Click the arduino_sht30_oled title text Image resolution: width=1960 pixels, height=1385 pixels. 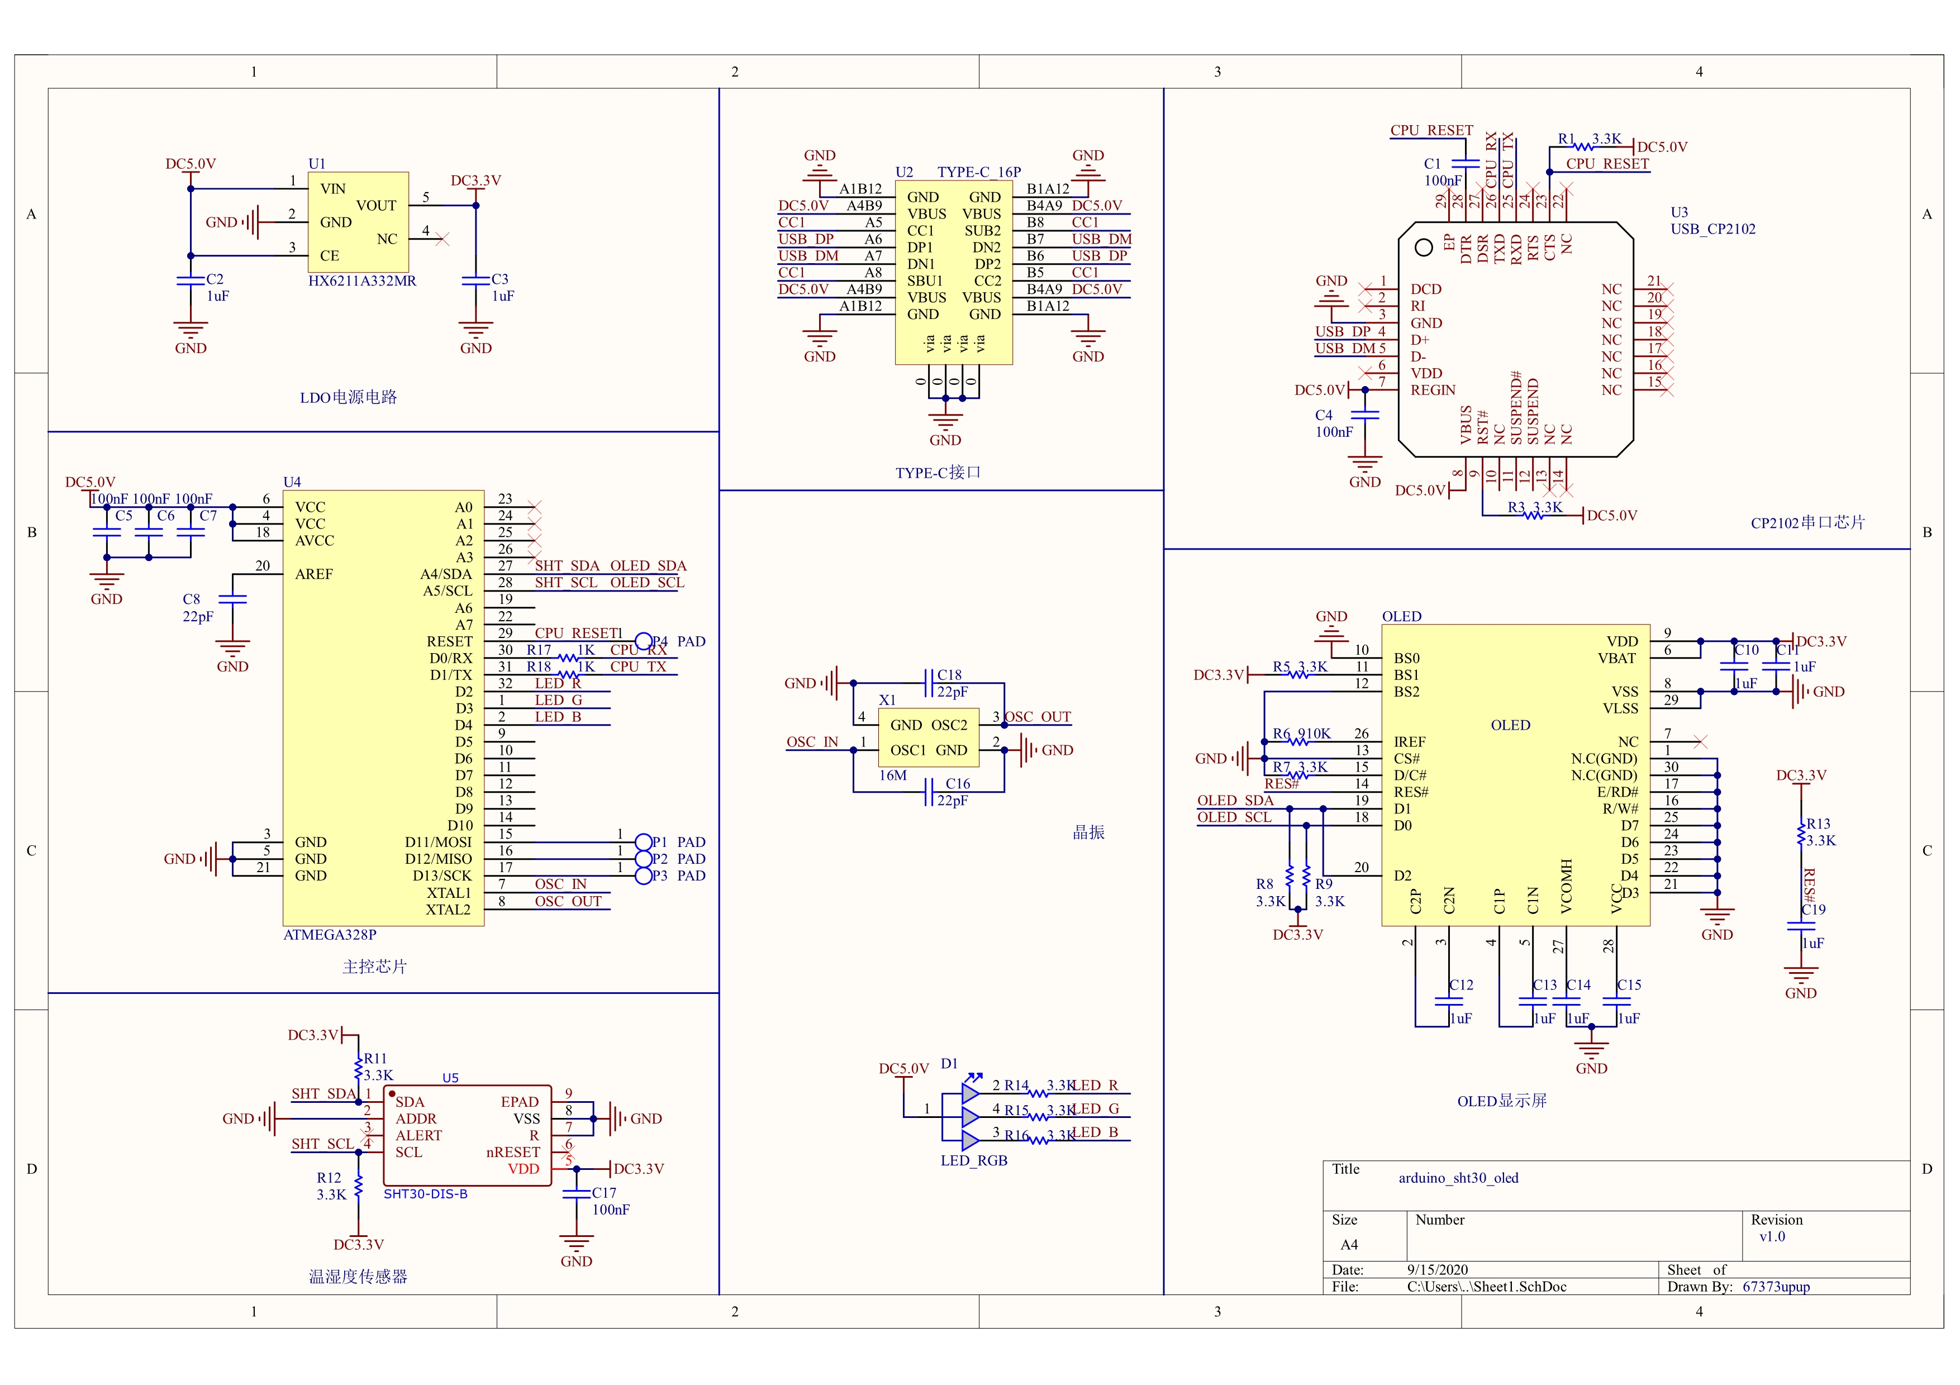[x=1458, y=1178]
